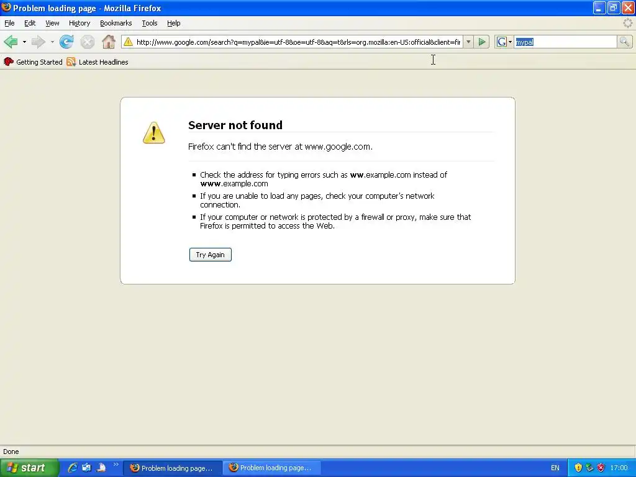Open the History menu
The width and height of the screenshot is (636, 477).
(x=79, y=23)
